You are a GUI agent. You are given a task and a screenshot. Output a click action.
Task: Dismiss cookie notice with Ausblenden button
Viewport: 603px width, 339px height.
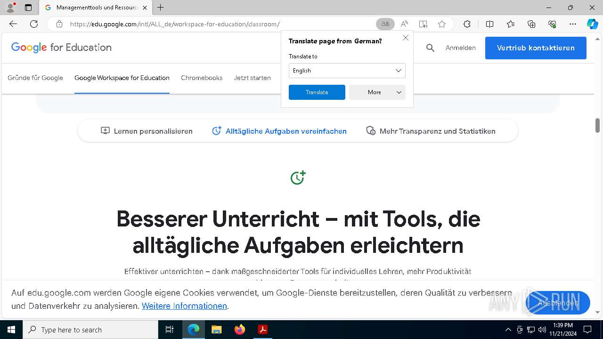pos(558,303)
